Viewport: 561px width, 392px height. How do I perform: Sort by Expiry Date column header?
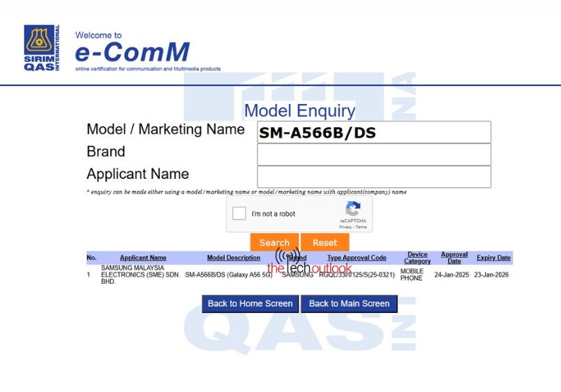(493, 258)
